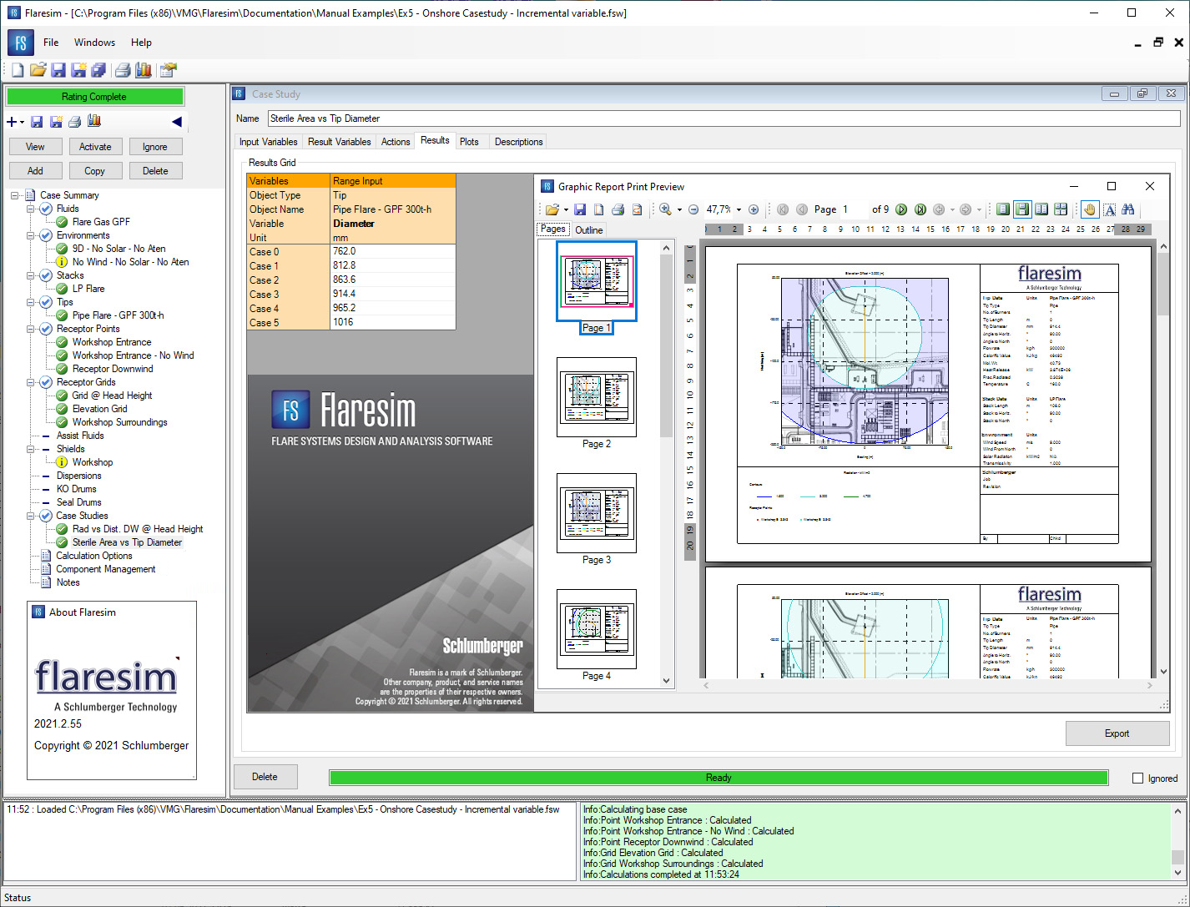This screenshot has width=1190, height=907.
Task: Collapse the Receptor Grids tree node
Action: (32, 382)
